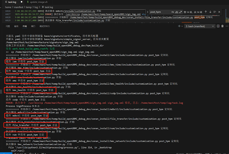
Task: Click 'home' in the breadcrumb
Action: coord(8,7)
